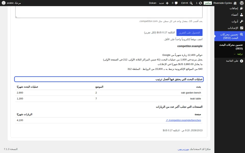The width and height of the screenshot is (245, 153).
Task: Click the بحث column header
Action: pyautogui.click(x=199, y=87)
